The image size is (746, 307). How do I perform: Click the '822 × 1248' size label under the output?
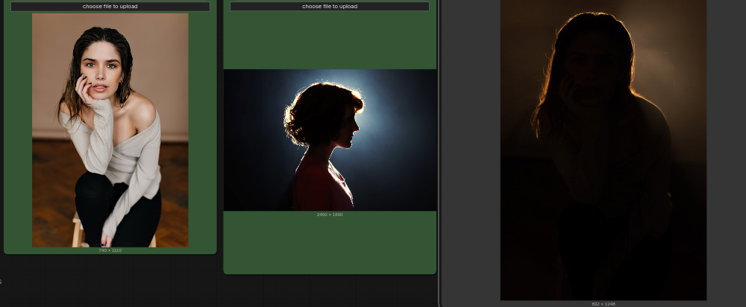(x=604, y=304)
